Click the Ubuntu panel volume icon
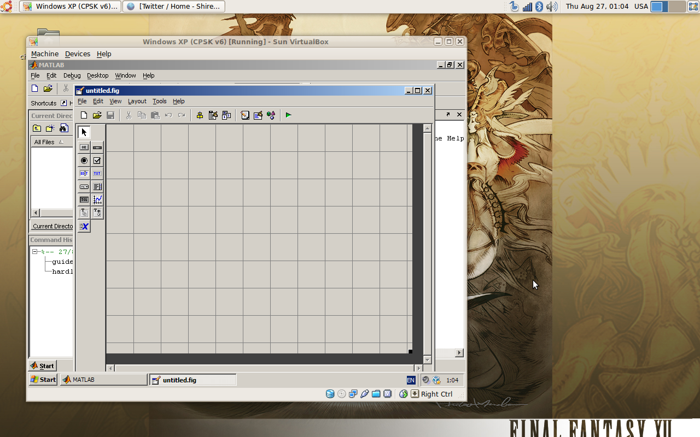The image size is (700, 437). tap(551, 7)
